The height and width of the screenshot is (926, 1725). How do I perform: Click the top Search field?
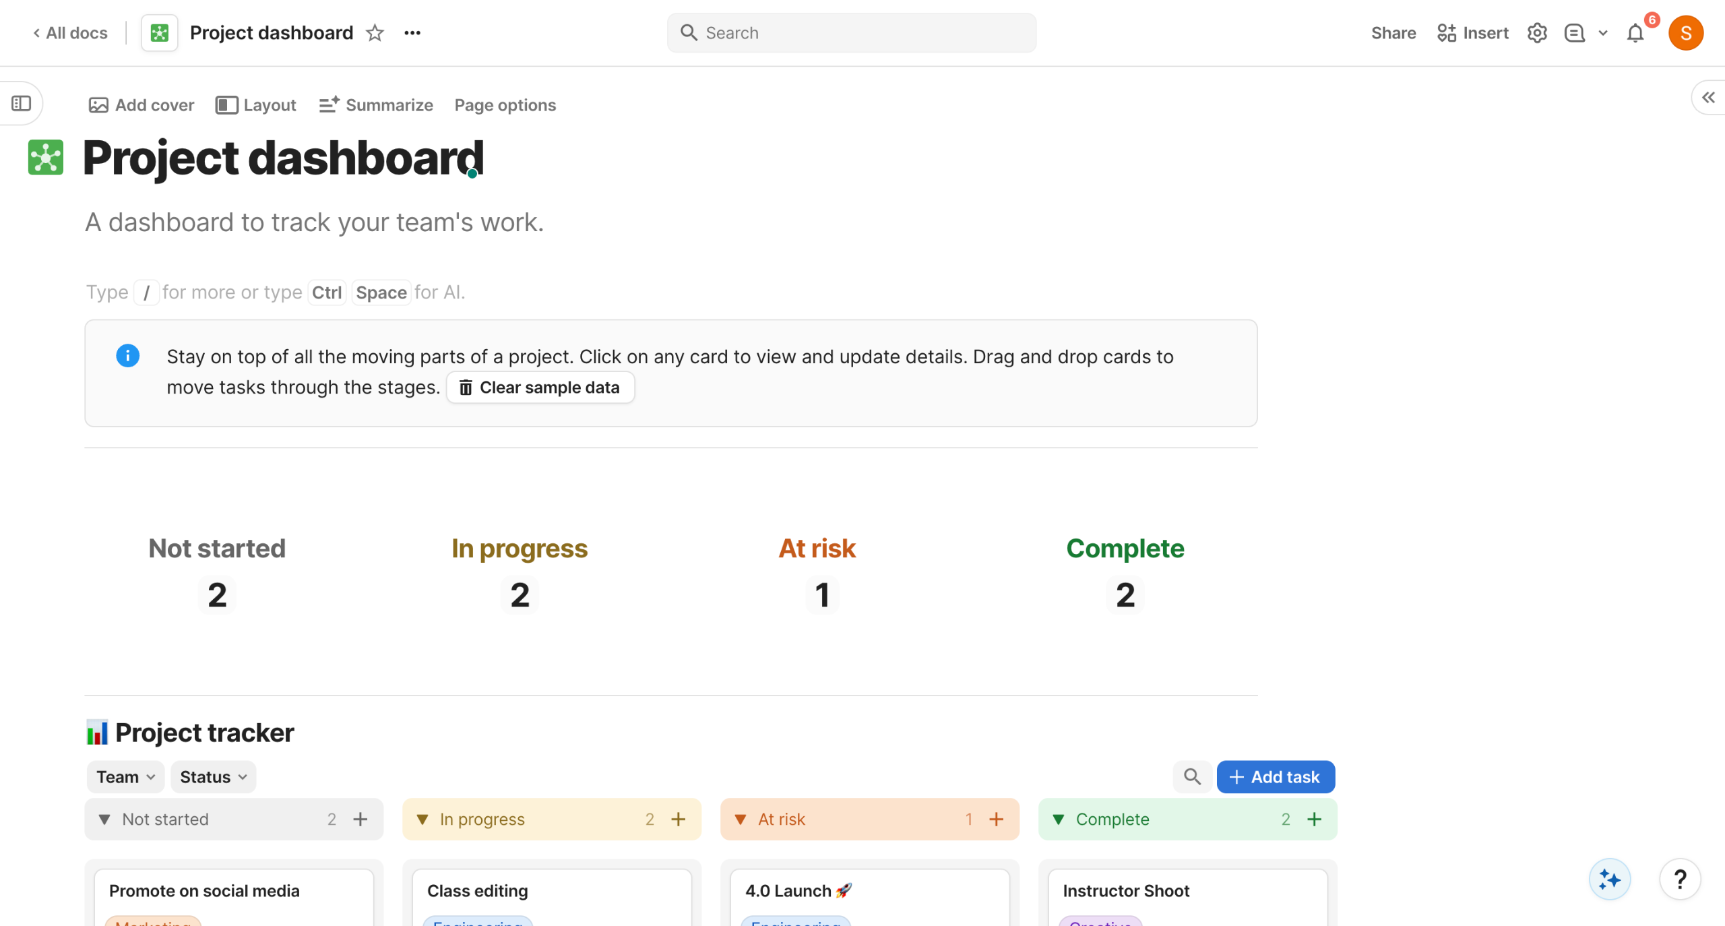(x=852, y=33)
